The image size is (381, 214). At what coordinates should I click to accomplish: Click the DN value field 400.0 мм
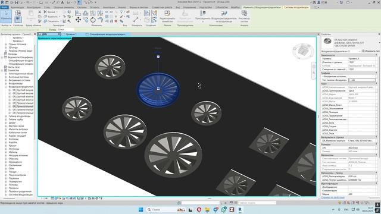coord(361,148)
